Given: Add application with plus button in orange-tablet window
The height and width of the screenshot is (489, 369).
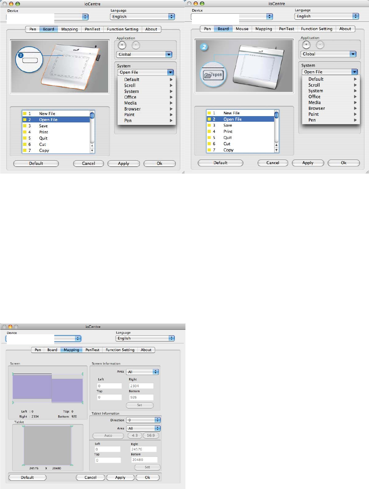Looking at the screenshot, I should point(122,45).
